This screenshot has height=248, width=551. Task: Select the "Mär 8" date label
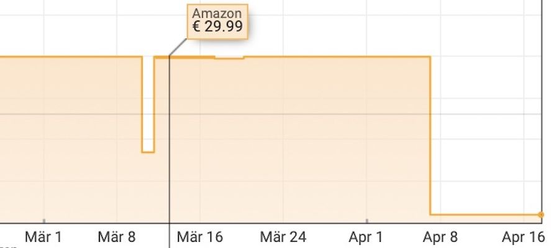tap(117, 237)
